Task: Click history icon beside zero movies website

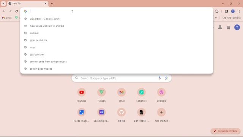Action: pyautogui.click(x=25, y=69)
